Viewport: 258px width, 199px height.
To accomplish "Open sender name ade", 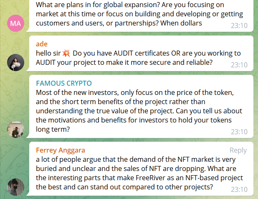I will click(x=42, y=43).
